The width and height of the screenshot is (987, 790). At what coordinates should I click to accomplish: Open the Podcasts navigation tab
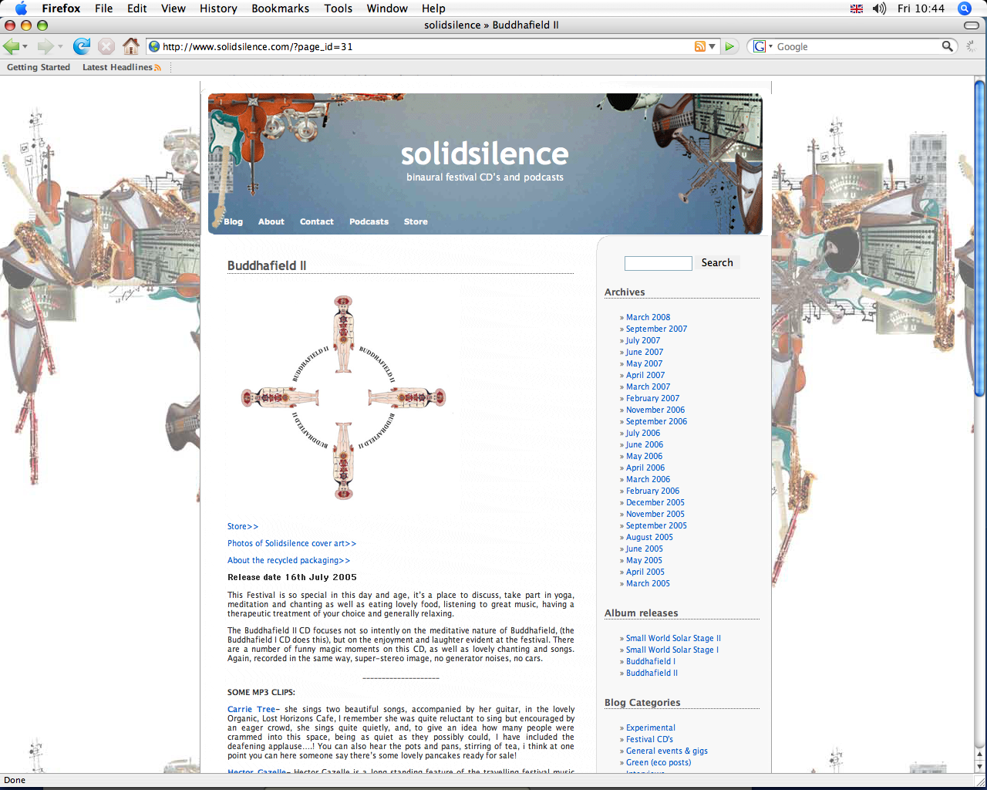coord(369,221)
